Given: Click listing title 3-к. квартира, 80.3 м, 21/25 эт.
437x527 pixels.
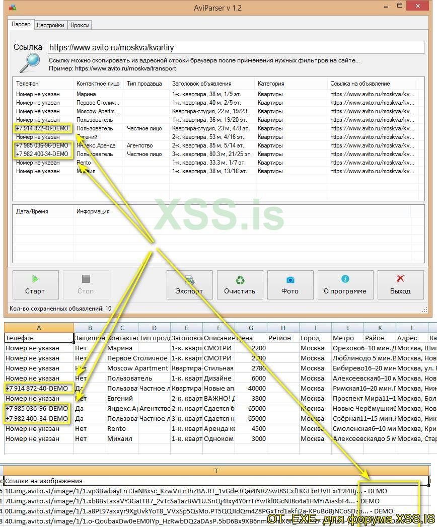Looking at the screenshot, I should point(212,154).
